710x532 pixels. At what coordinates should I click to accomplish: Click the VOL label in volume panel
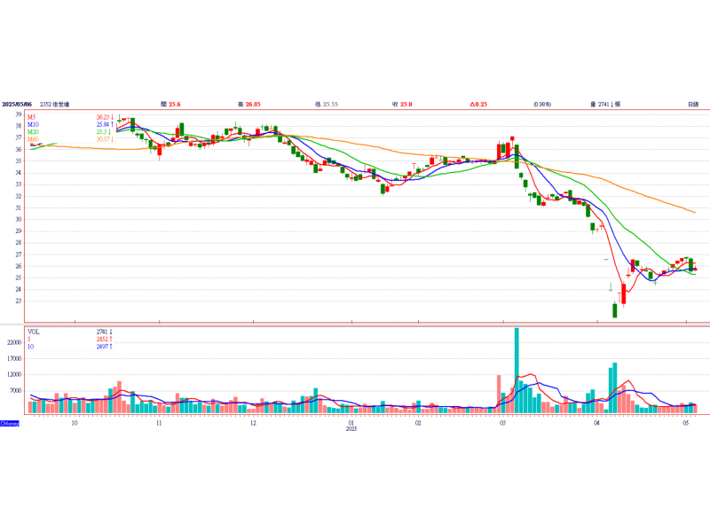pos(34,332)
